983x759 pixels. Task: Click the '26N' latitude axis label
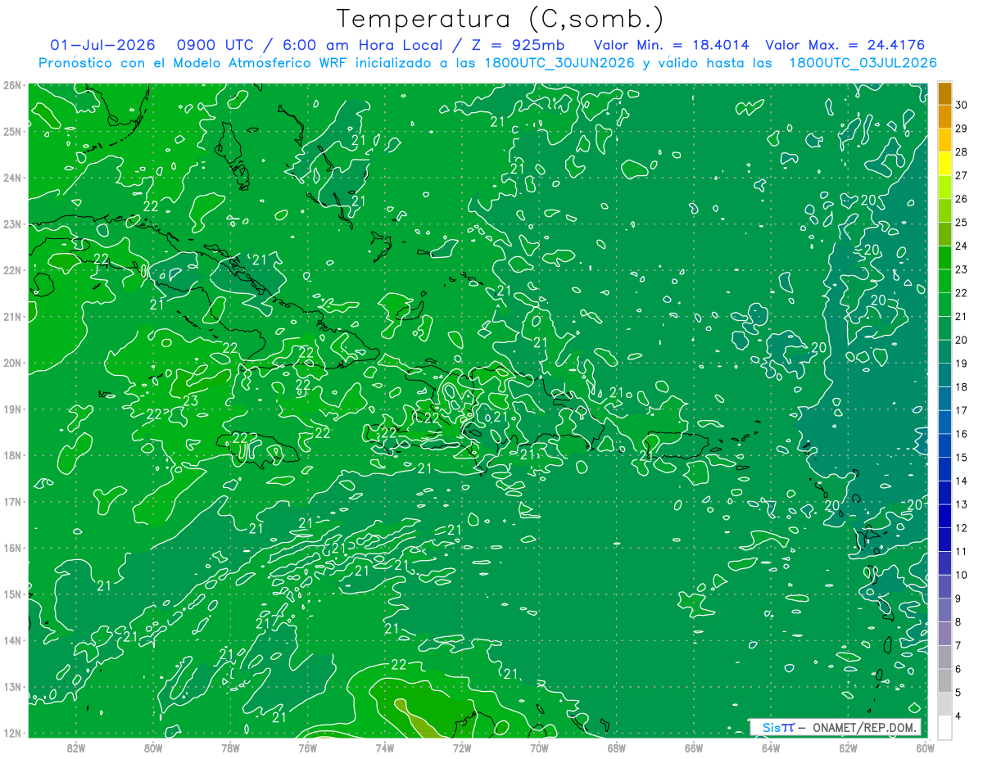coord(11,85)
